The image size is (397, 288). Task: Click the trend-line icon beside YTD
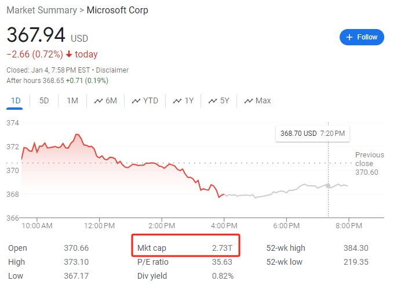coord(136,101)
